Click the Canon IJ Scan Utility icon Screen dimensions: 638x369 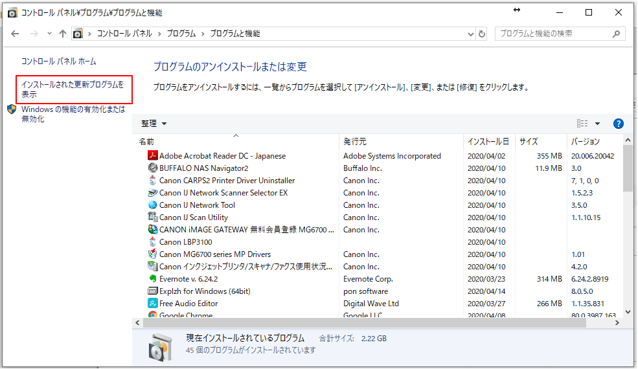pyautogui.click(x=153, y=217)
